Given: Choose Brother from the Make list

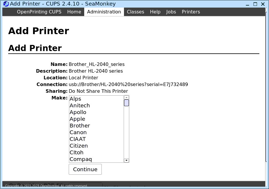Looking at the screenshot, I should pos(96,125).
